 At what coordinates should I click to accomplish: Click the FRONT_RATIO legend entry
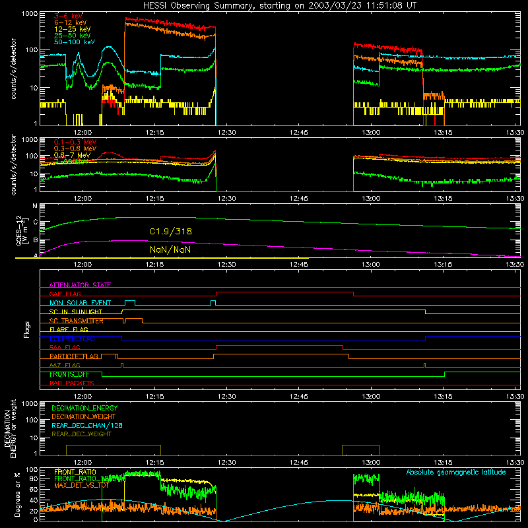click(75, 472)
